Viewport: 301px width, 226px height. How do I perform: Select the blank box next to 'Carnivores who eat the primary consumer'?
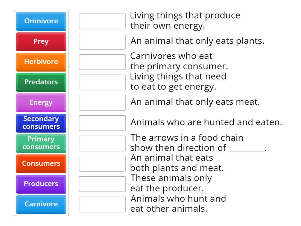pyautogui.click(x=102, y=62)
